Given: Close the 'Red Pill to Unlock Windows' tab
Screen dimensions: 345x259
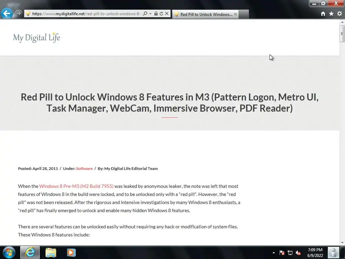Looking at the screenshot, I should coord(236,14).
